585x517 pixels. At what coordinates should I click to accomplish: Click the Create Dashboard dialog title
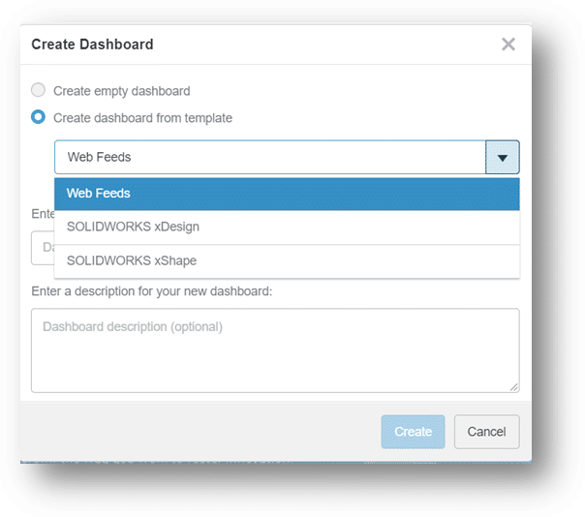click(x=92, y=45)
